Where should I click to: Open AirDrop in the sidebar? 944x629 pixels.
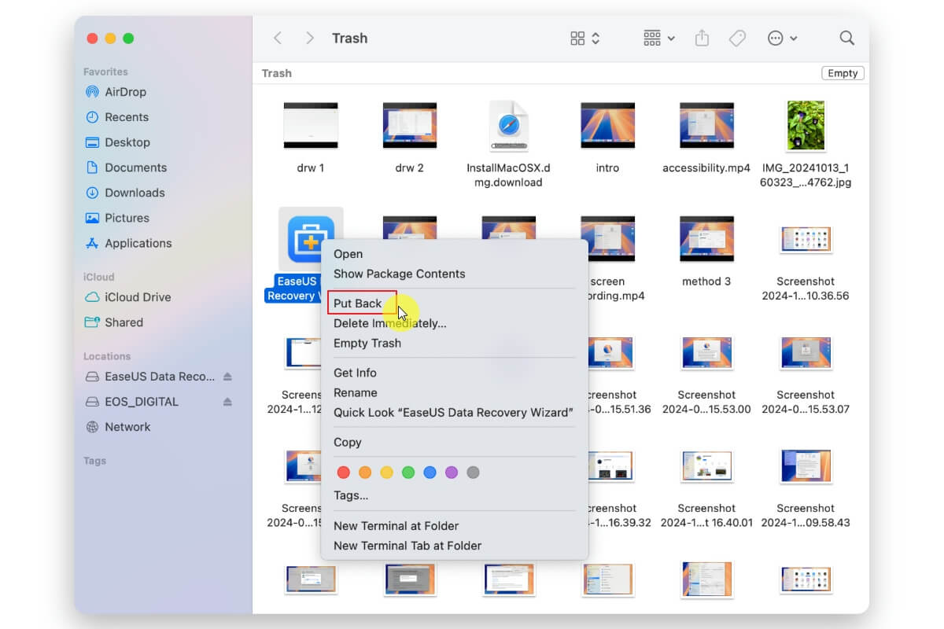pos(125,92)
